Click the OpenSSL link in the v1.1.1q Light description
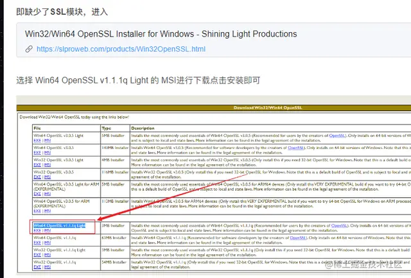This screenshot has width=411, height=278. click(339, 225)
